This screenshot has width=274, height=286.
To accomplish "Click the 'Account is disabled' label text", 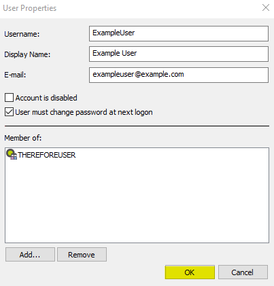I will pyautogui.click(x=46, y=98).
